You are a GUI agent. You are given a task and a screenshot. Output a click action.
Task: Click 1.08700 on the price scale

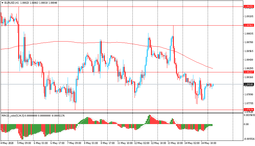click(x=249, y=42)
